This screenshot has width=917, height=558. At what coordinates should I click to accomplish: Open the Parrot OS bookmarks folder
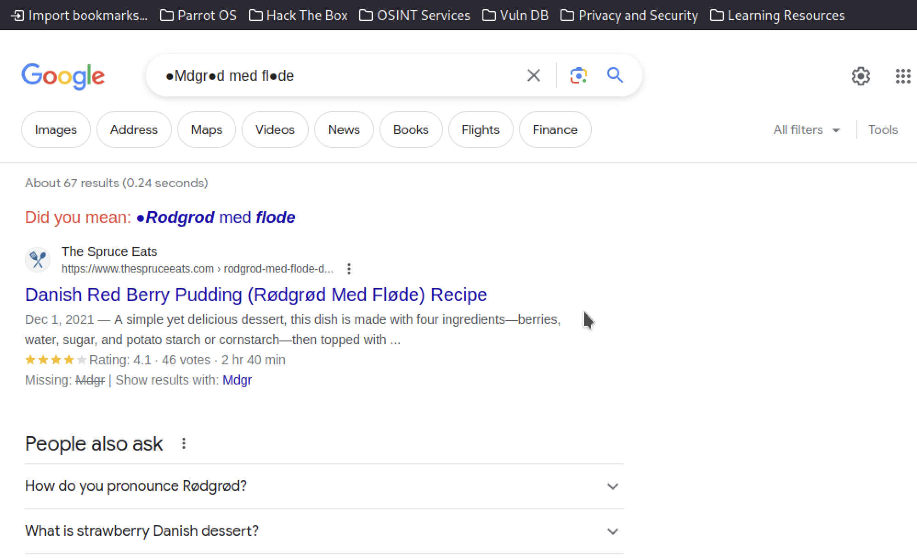tap(198, 15)
